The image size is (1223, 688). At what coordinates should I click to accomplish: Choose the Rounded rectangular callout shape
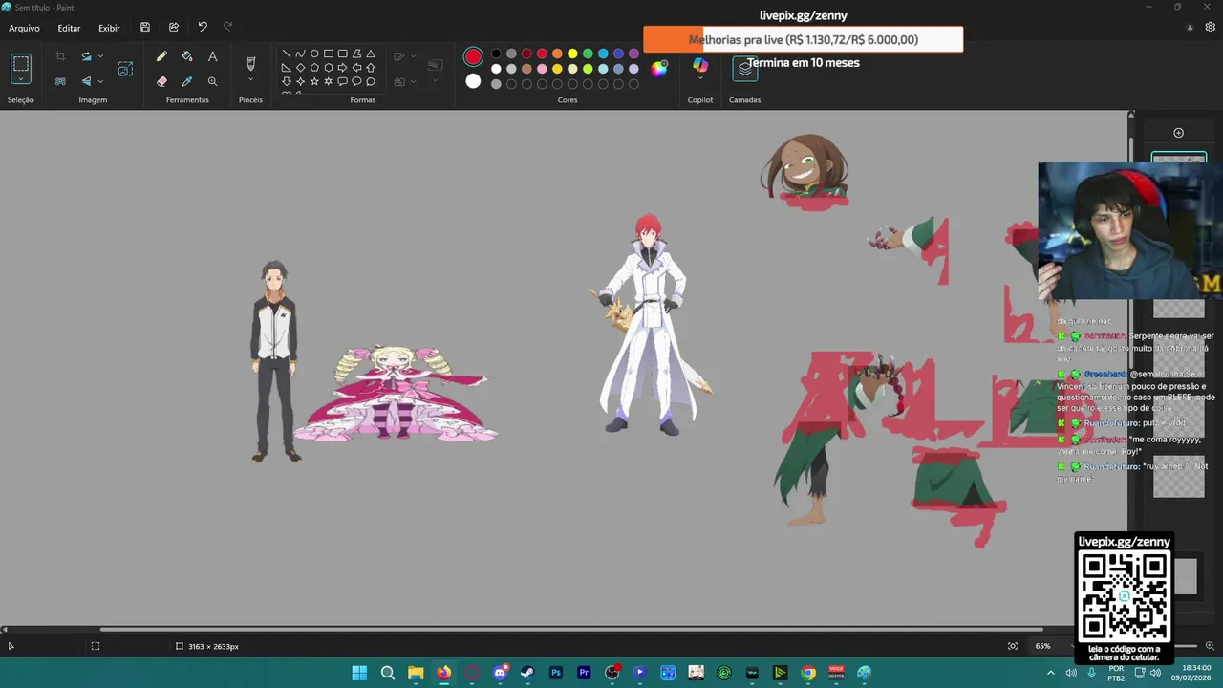pyautogui.click(x=342, y=81)
